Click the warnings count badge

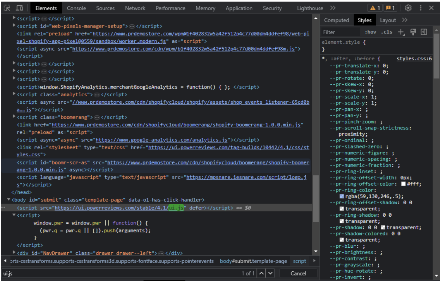(375, 8)
